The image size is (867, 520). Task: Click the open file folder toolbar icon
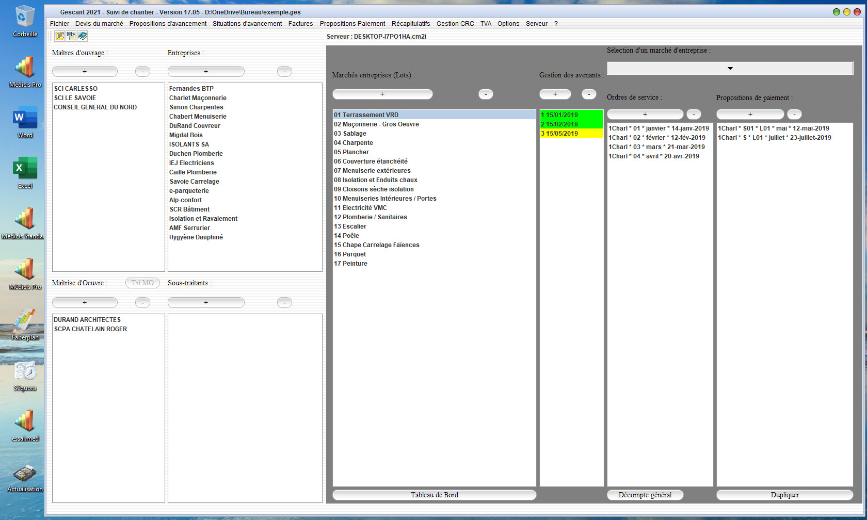[60, 36]
